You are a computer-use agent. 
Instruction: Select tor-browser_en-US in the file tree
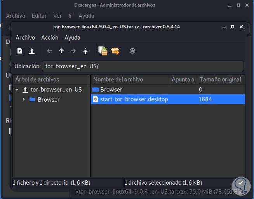(x=56, y=90)
